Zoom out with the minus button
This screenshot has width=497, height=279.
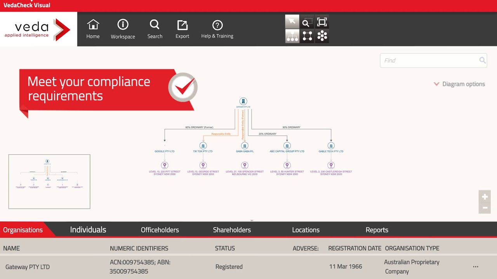(485, 208)
